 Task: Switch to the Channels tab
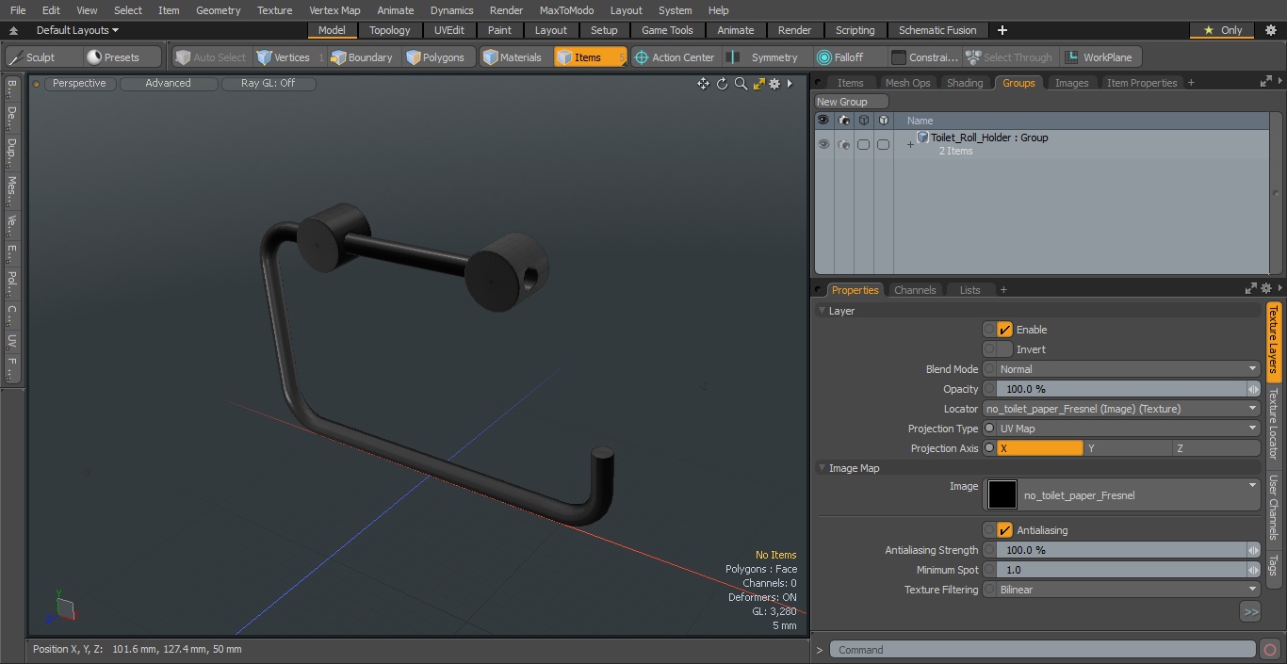[x=915, y=290]
